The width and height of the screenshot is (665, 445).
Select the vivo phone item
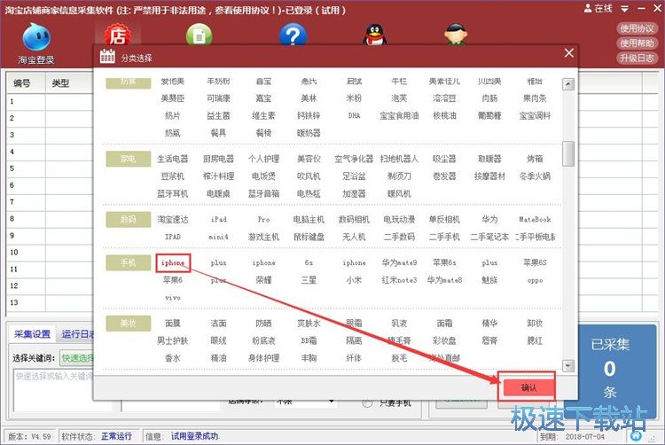pyautogui.click(x=173, y=298)
